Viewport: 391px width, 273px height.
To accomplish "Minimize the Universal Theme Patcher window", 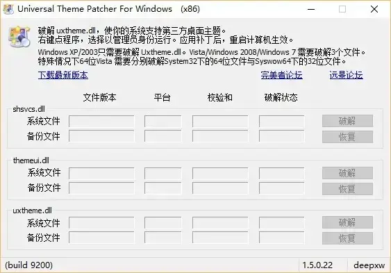I will coord(311,9).
